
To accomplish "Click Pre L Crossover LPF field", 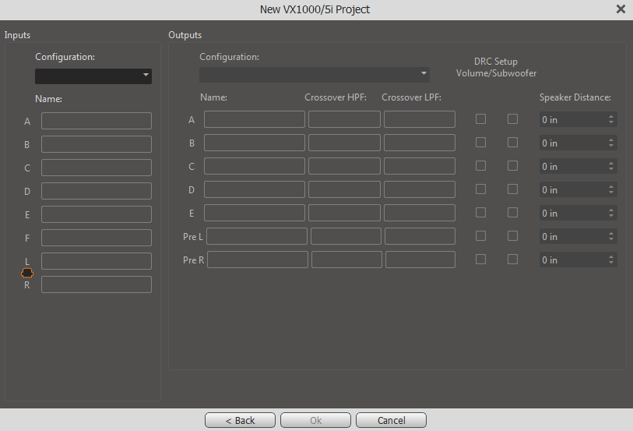I will click(420, 237).
